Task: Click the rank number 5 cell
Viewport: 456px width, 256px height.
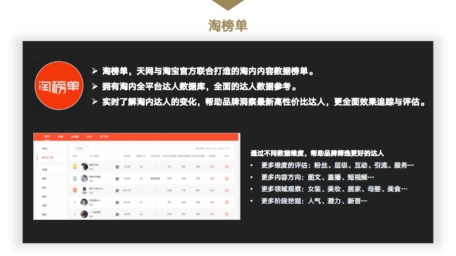Action: pyautogui.click(x=75, y=215)
